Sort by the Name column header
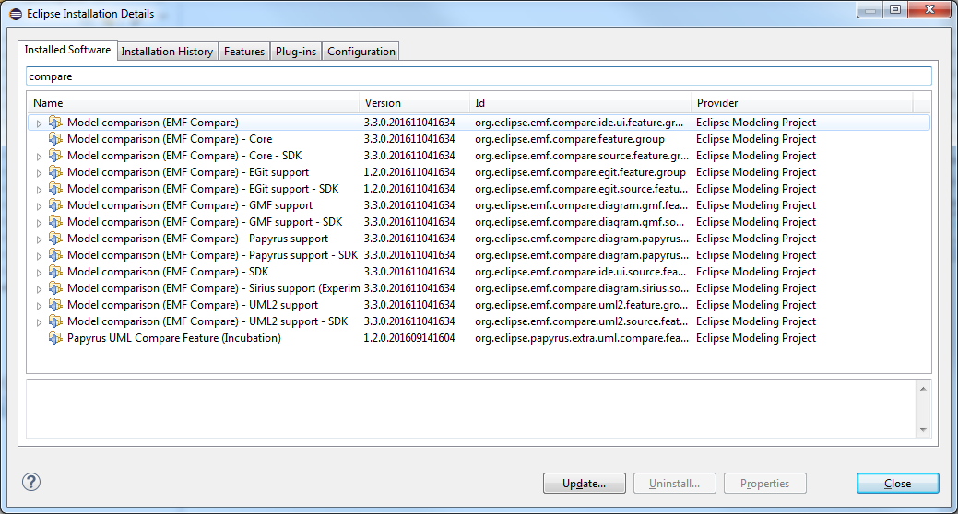 coord(193,102)
